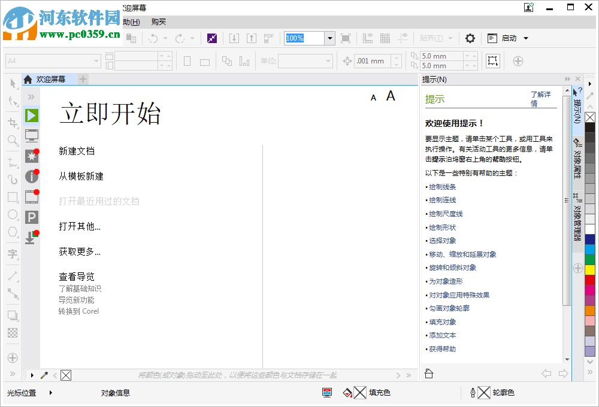Open the 100% zoom level dropdown
This screenshot has height=407, width=599.
click(x=329, y=38)
